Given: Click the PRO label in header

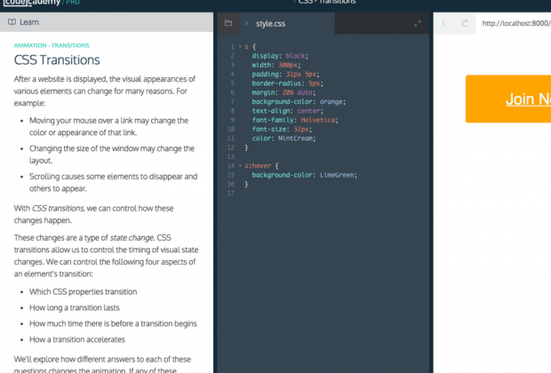Looking at the screenshot, I should 73,3.
